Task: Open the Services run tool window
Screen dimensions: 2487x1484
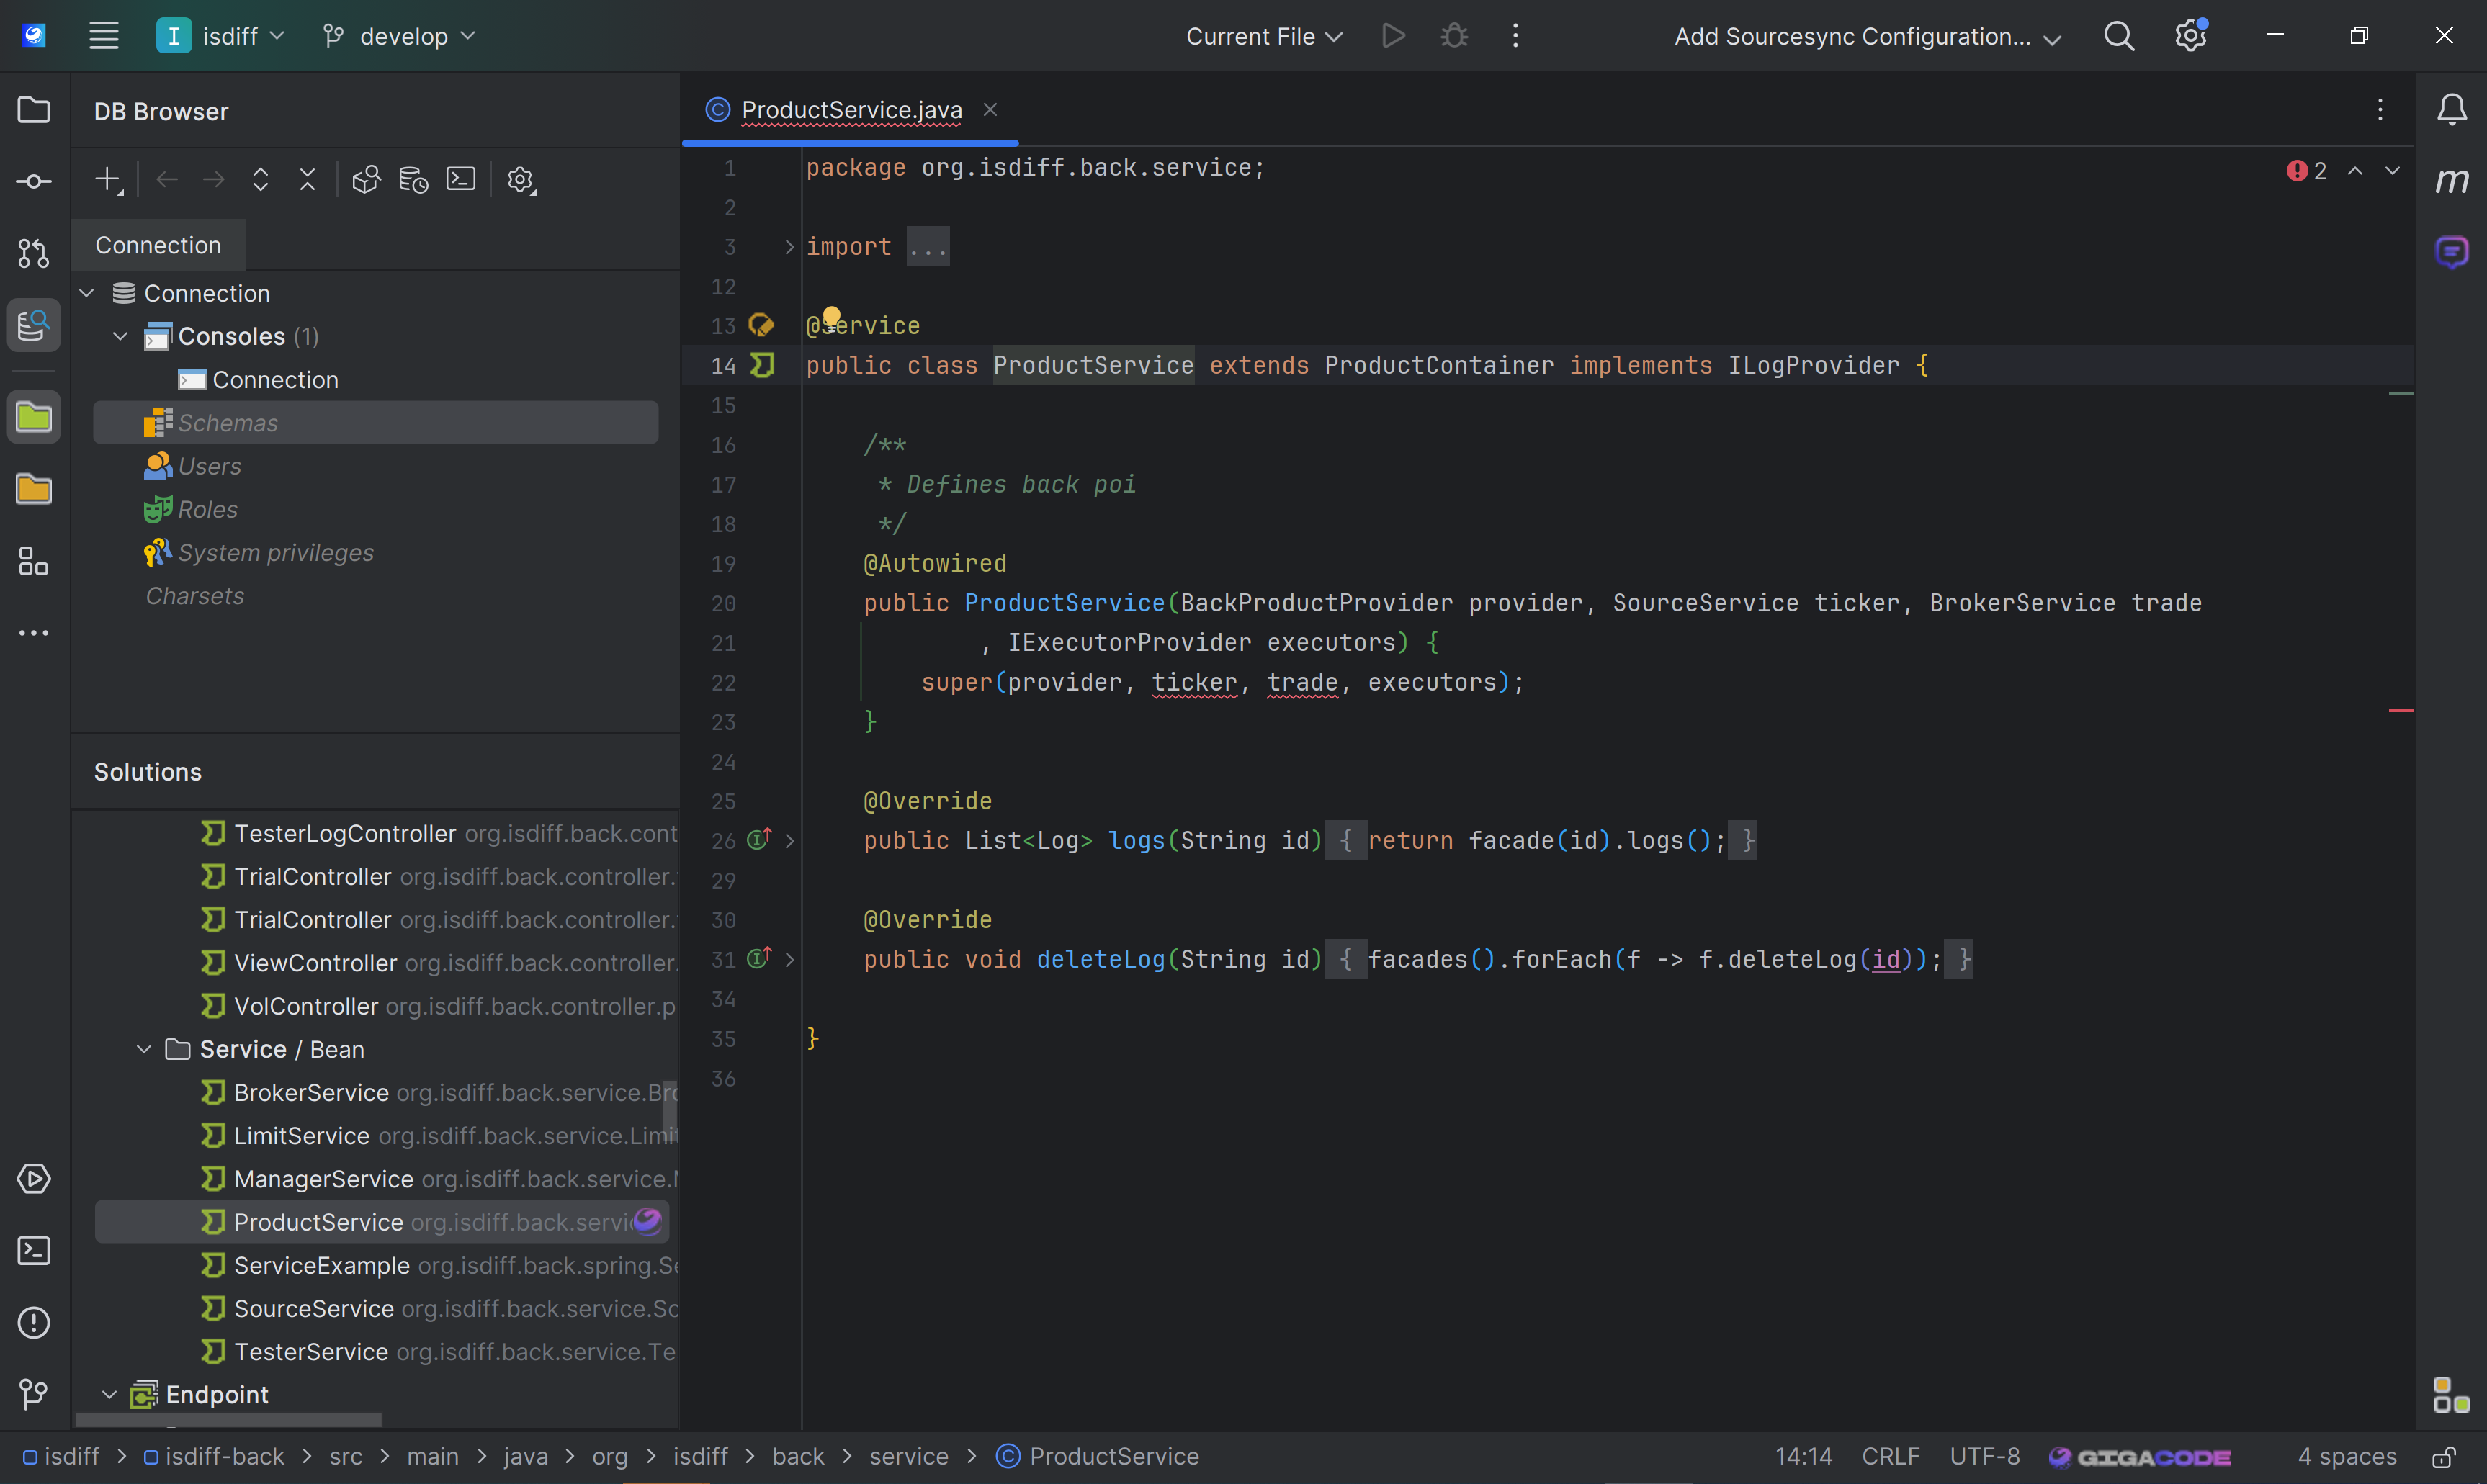Action: pyautogui.click(x=34, y=1179)
